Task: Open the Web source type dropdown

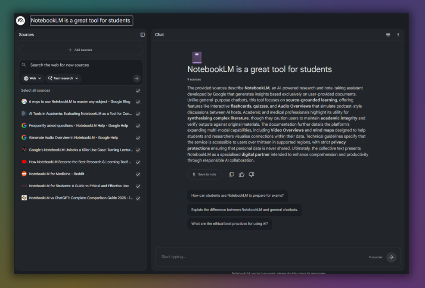Action: [32, 78]
